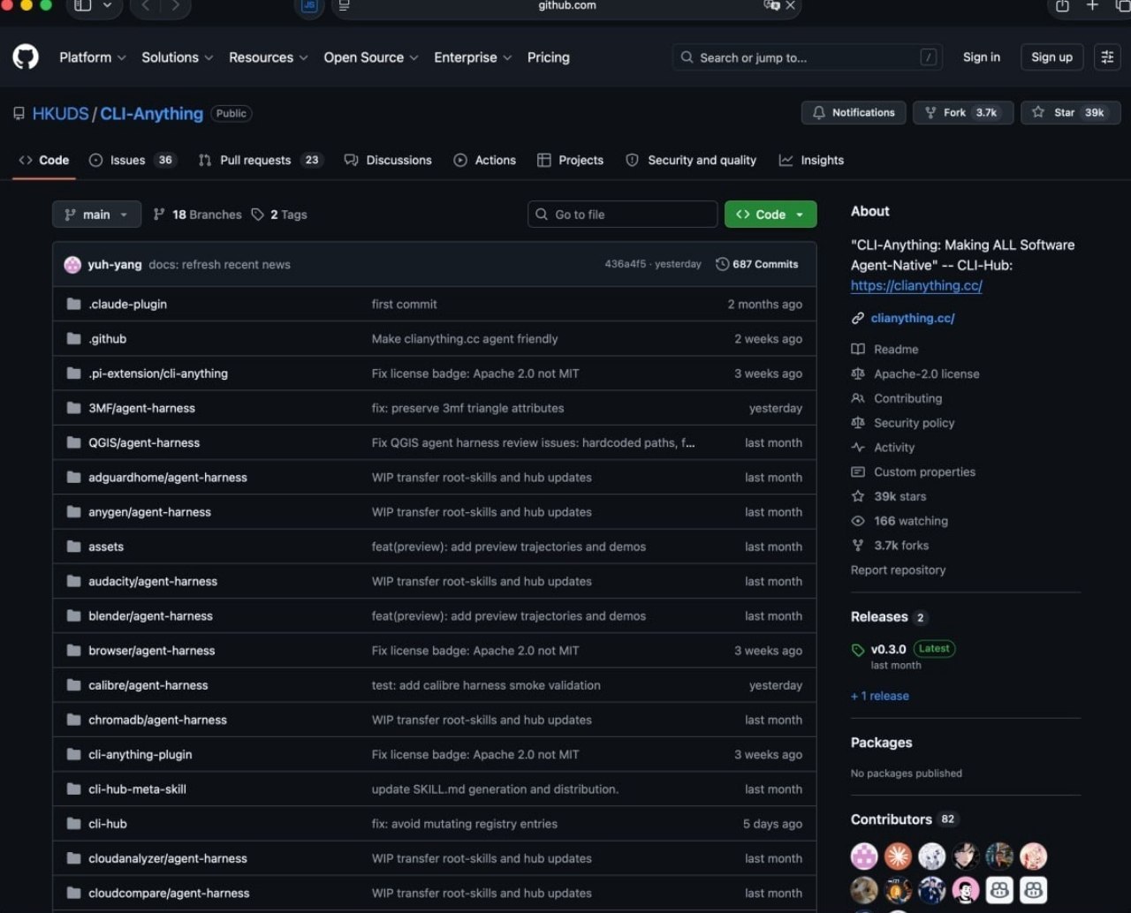
Task: Expand the Open Source menu
Action: [371, 57]
